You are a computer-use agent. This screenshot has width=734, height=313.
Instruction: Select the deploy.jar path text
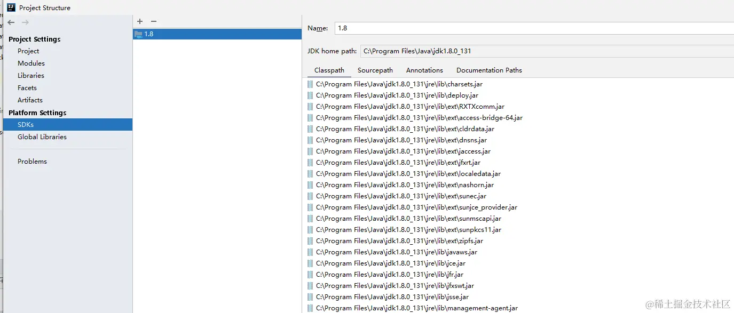click(397, 95)
